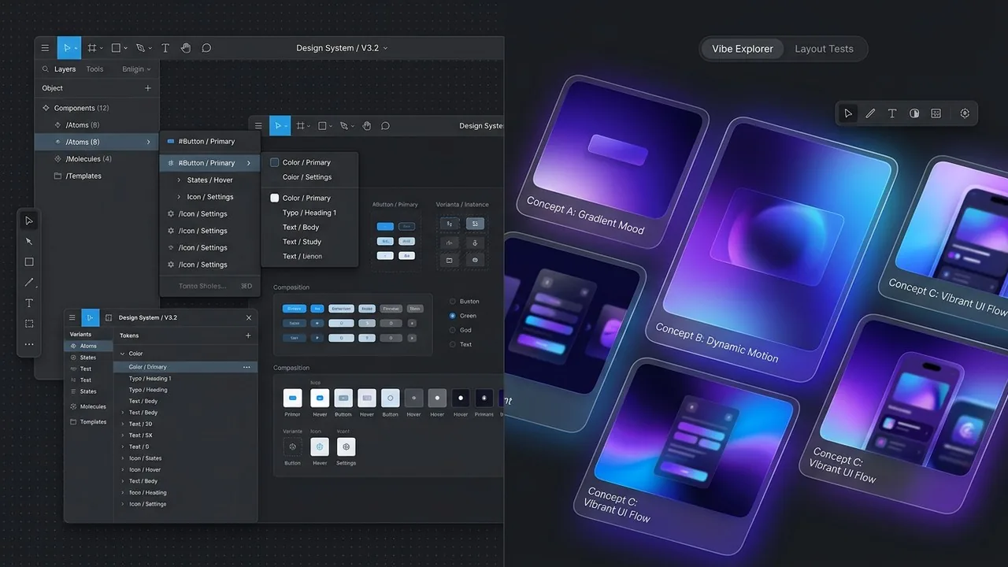Click the plus icon beside the Object header
This screenshot has width=1008, height=567.
pos(147,88)
